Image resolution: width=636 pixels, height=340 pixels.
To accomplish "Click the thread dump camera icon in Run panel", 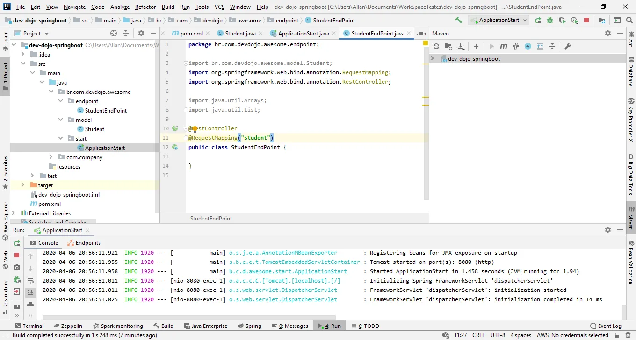I will pos(17,267).
